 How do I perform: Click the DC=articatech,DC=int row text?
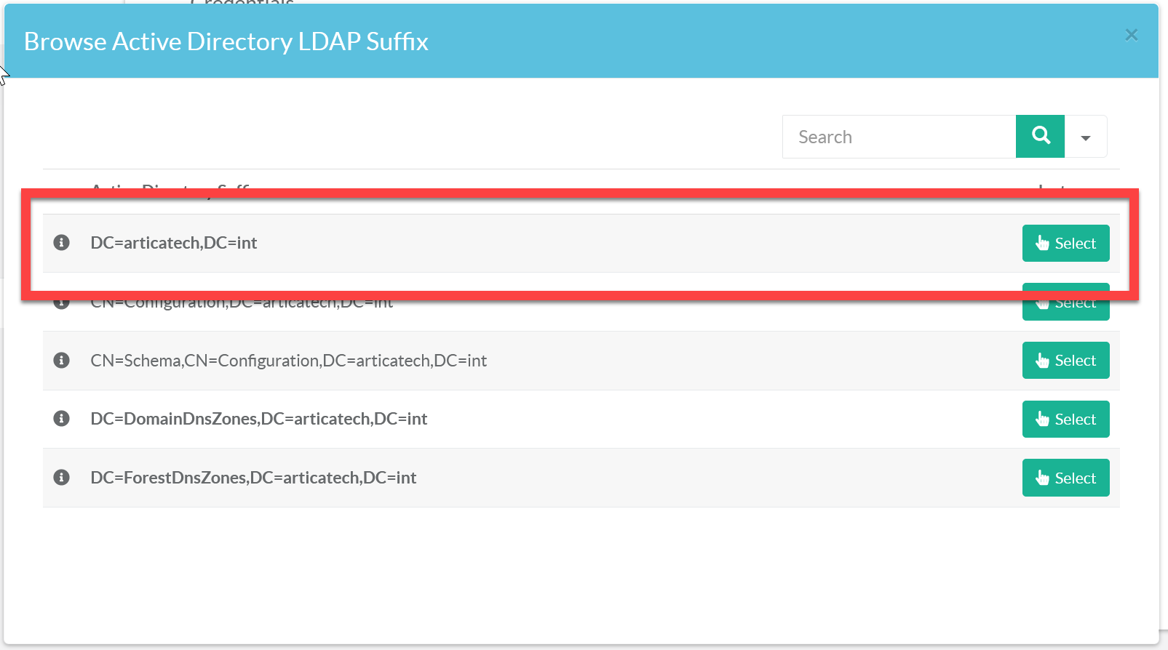pos(174,243)
